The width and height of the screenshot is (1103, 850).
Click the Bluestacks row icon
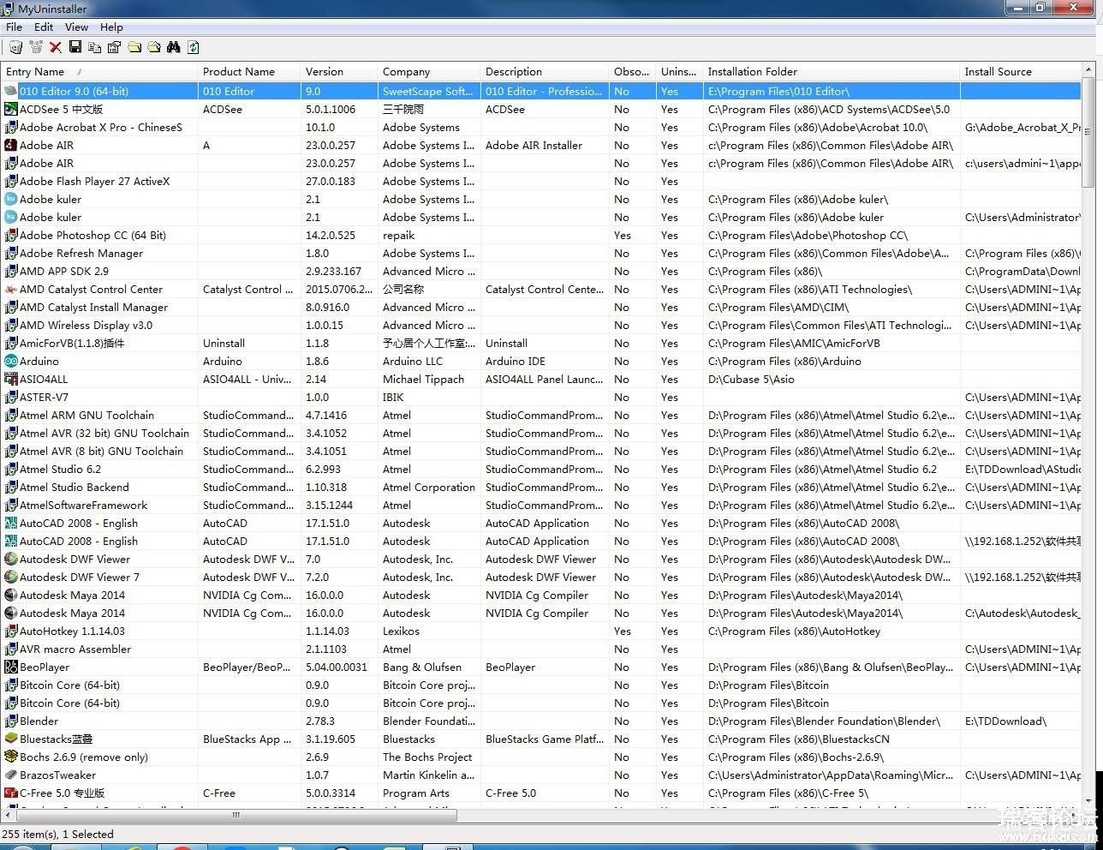pyautogui.click(x=10, y=739)
